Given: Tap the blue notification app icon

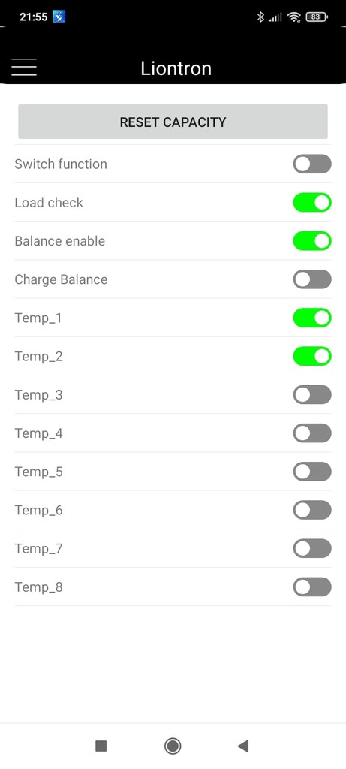Looking at the screenshot, I should coord(59,17).
